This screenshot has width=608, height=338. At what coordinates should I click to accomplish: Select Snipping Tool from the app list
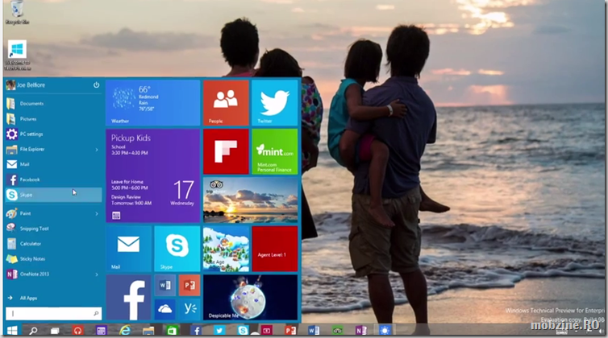tap(35, 229)
